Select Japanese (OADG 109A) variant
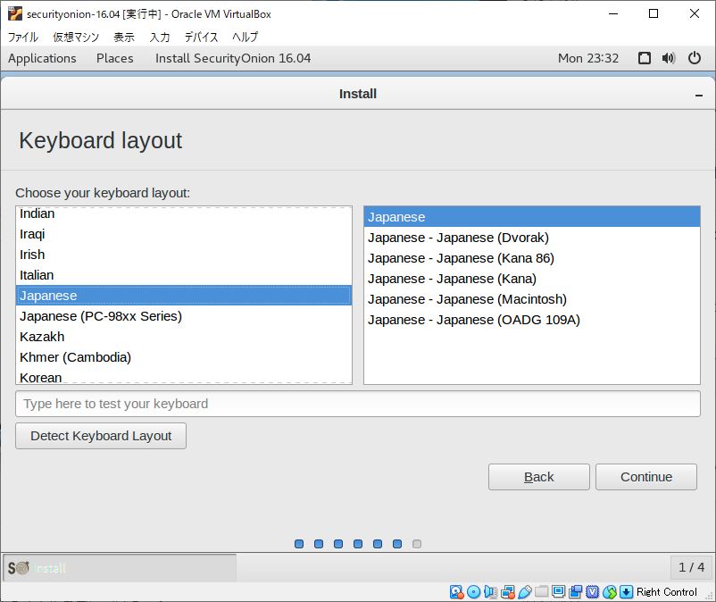Image resolution: width=716 pixels, height=602 pixels. 532,320
